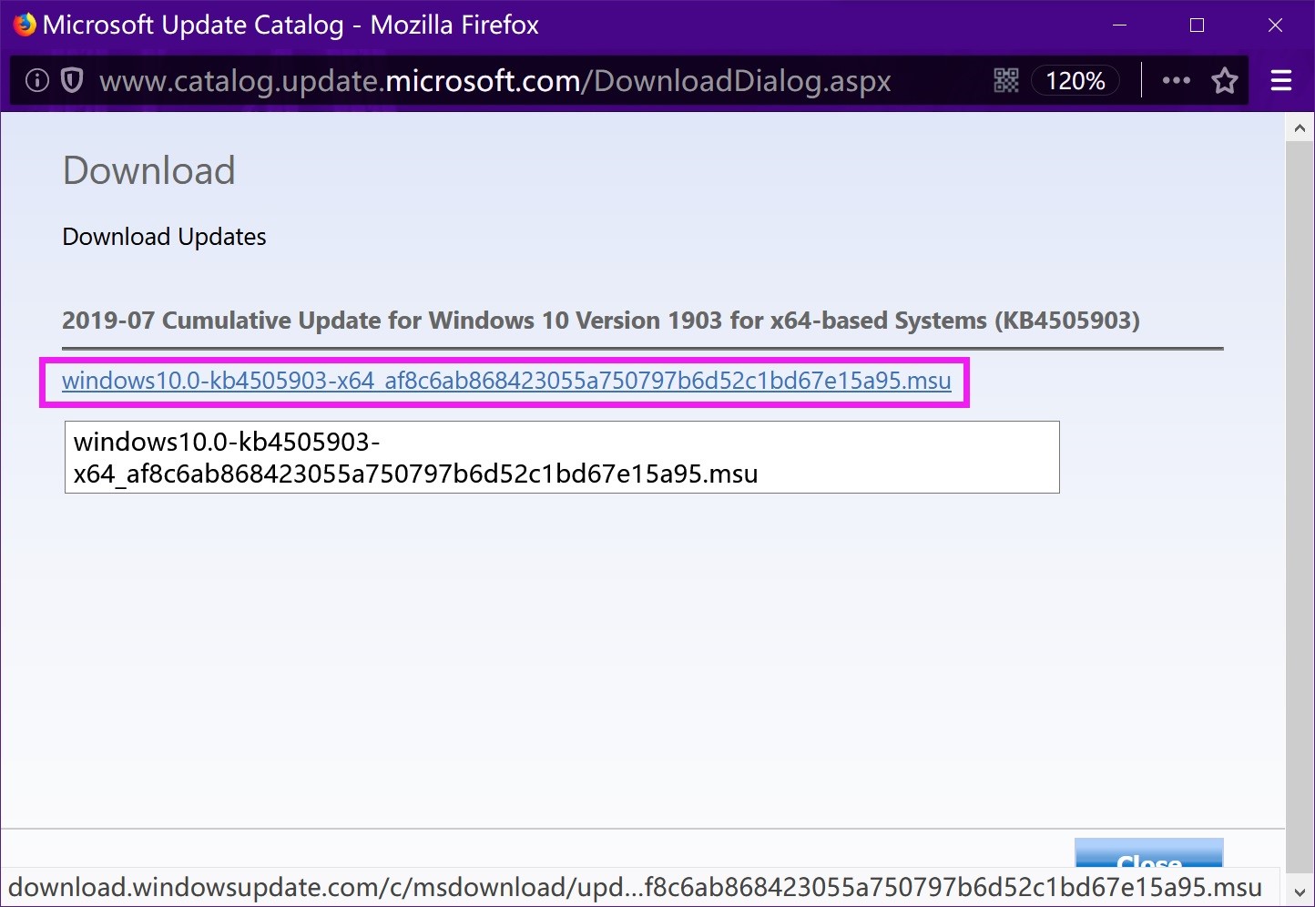
Task: Minimize the Firefox window
Action: coord(1120,25)
